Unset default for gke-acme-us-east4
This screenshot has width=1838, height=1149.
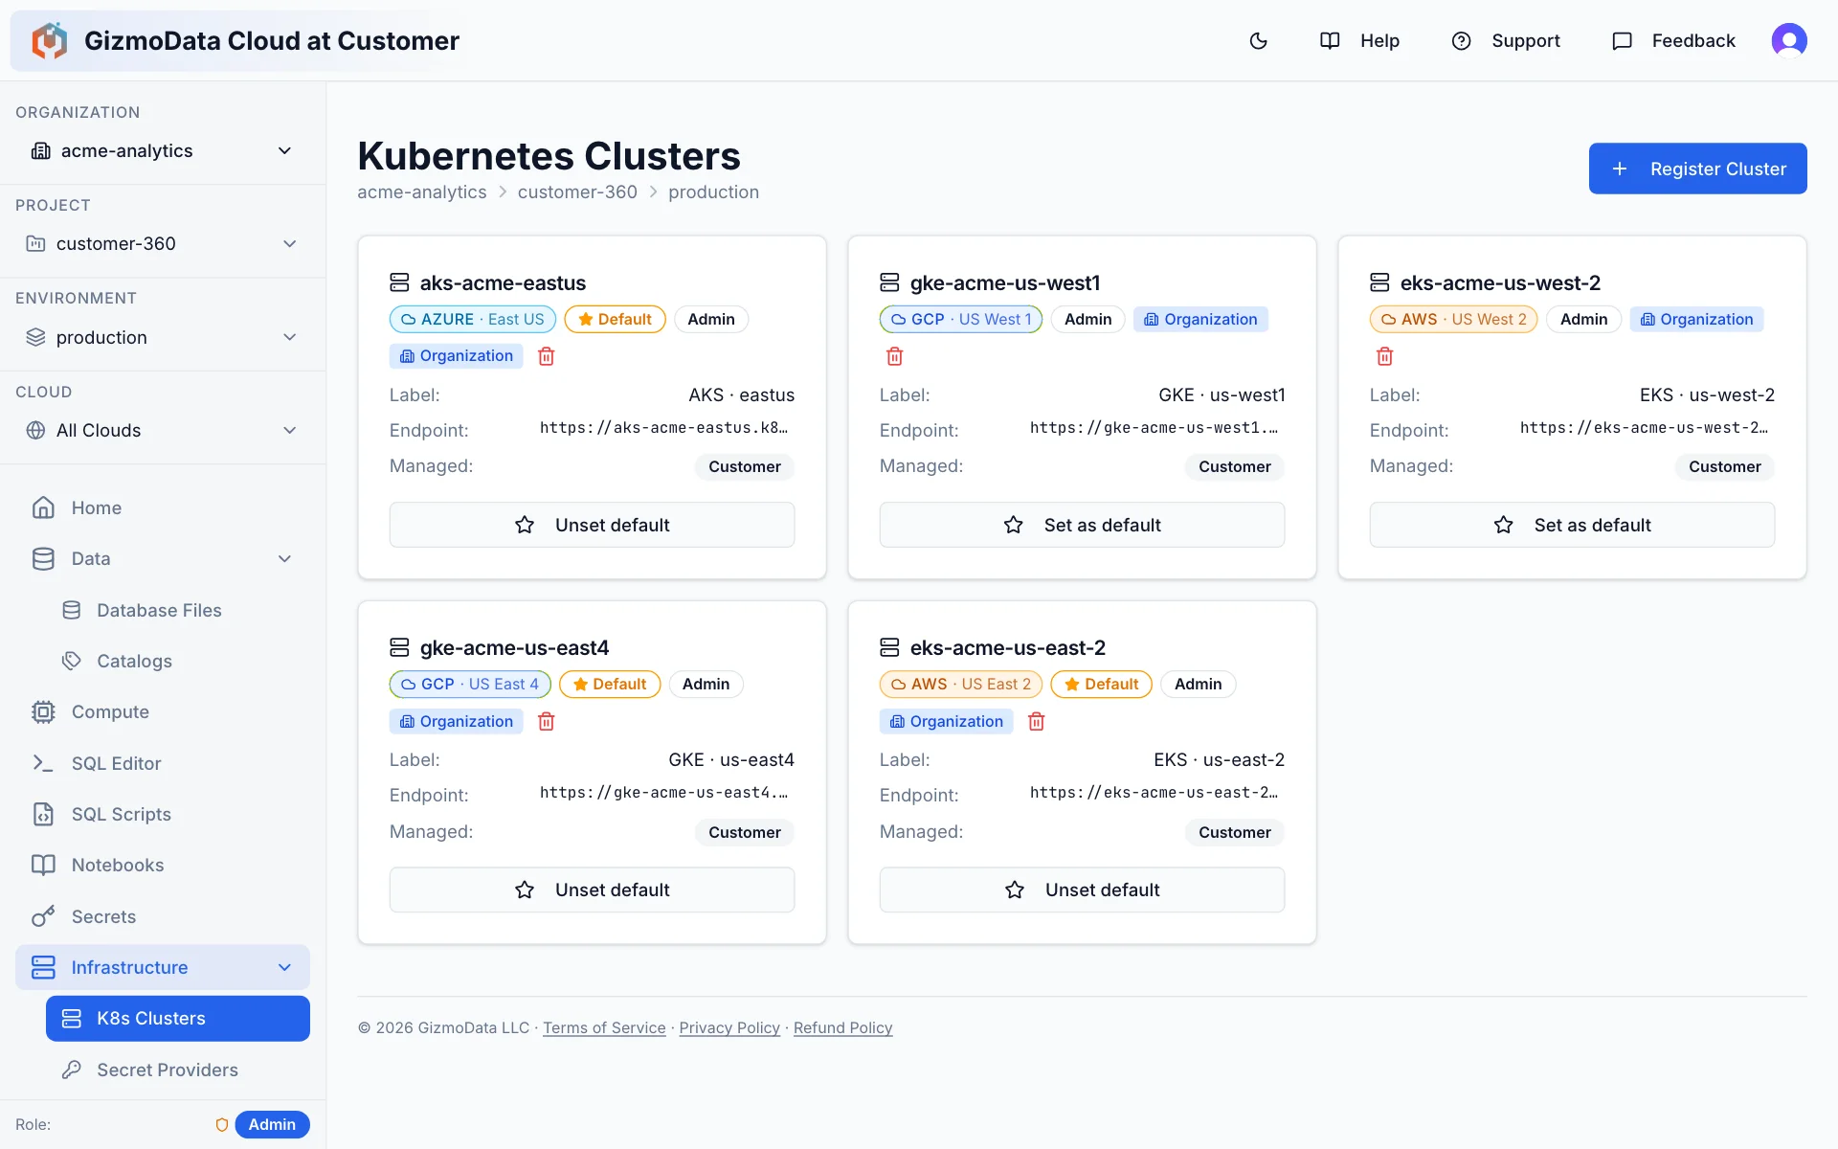tap(592, 890)
